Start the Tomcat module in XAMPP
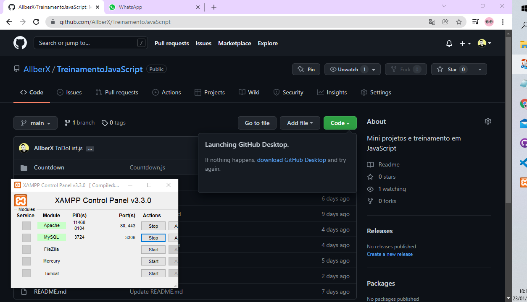This screenshot has width=527, height=302. [x=153, y=273]
